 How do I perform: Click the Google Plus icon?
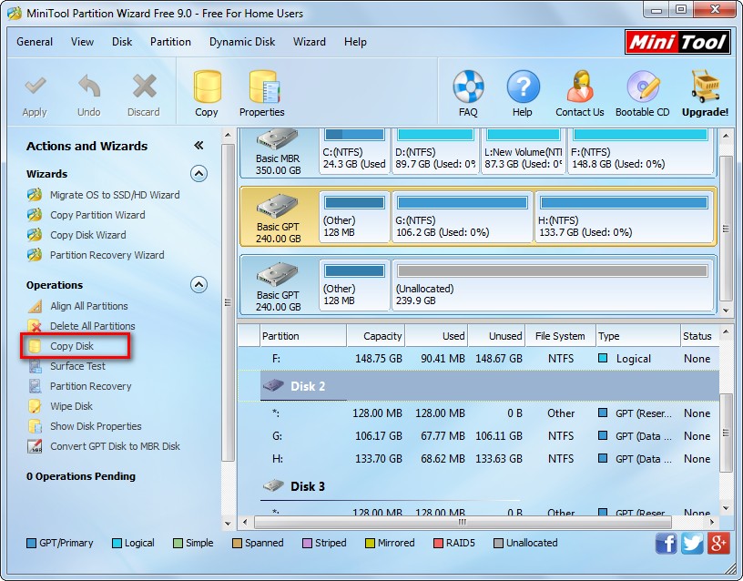coord(718,543)
